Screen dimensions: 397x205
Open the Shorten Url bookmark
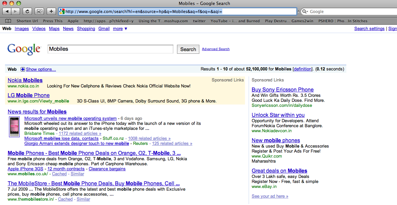(x=27, y=21)
